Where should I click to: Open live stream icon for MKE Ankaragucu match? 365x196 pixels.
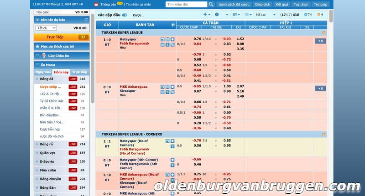[162, 87]
